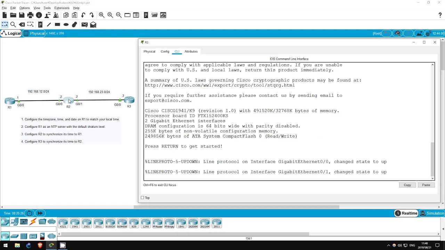Select the Add Complex PDU tool
Screen dimensions: 445x250
tap(93, 24)
